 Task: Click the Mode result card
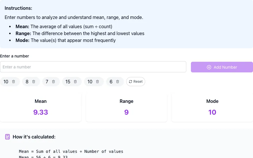(212, 108)
